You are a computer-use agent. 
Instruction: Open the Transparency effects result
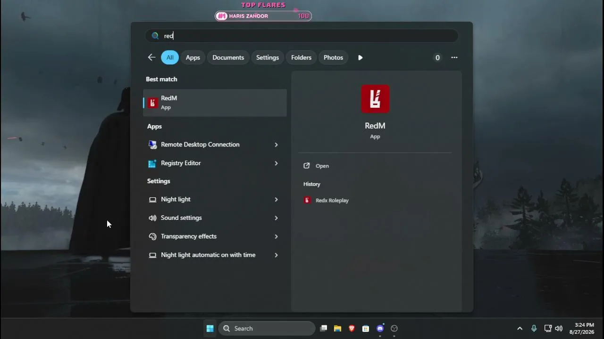(215, 236)
